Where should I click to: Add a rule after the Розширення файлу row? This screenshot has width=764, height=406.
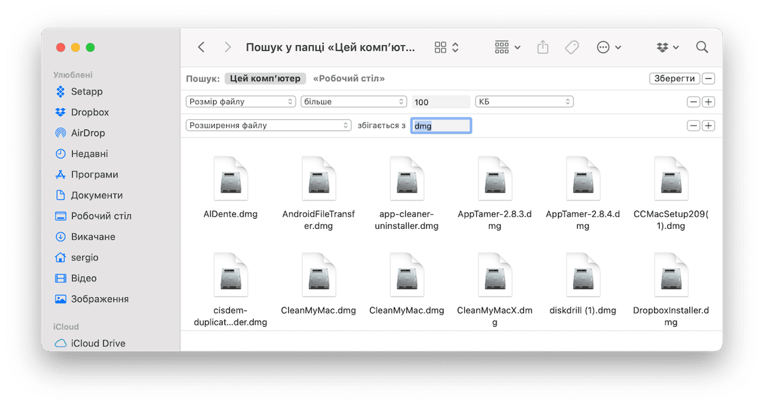(x=709, y=126)
